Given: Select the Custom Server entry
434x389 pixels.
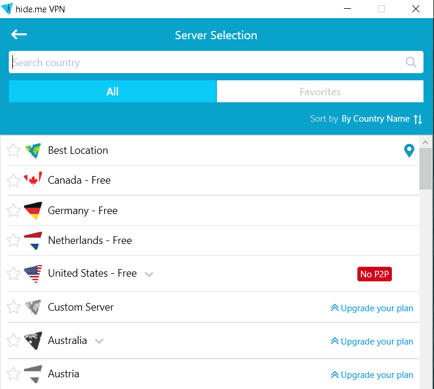Looking at the screenshot, I should (x=213, y=307).
